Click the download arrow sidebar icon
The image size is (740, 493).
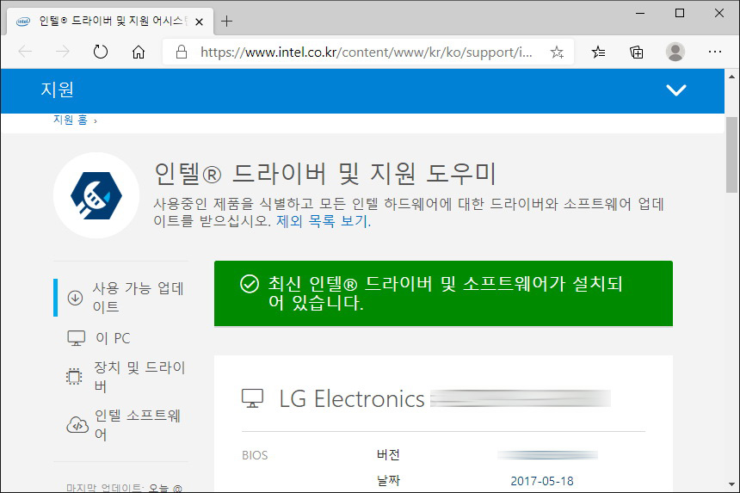75,298
